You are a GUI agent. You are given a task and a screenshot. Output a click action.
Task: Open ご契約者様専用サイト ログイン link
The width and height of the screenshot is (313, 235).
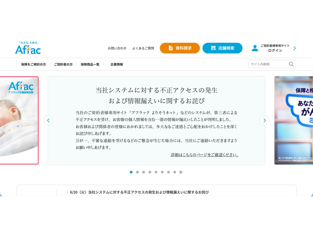275,48
